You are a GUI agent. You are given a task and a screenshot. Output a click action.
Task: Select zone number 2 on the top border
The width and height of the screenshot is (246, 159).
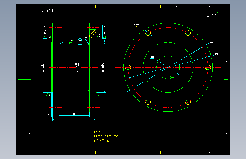click(79, 7)
